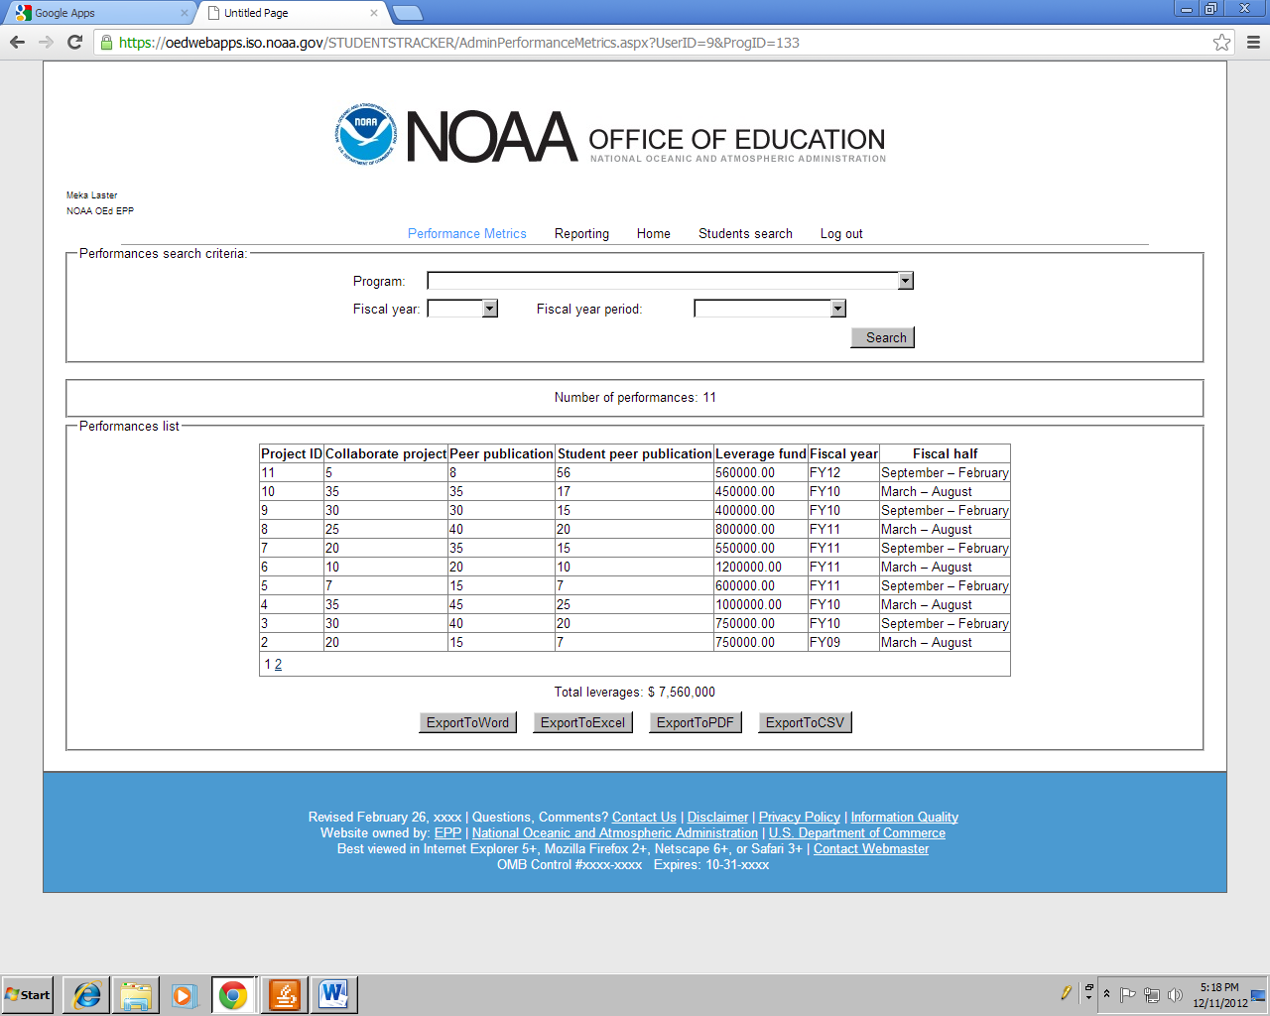
Task: Reload the page with refresh icon
Action: 74,42
